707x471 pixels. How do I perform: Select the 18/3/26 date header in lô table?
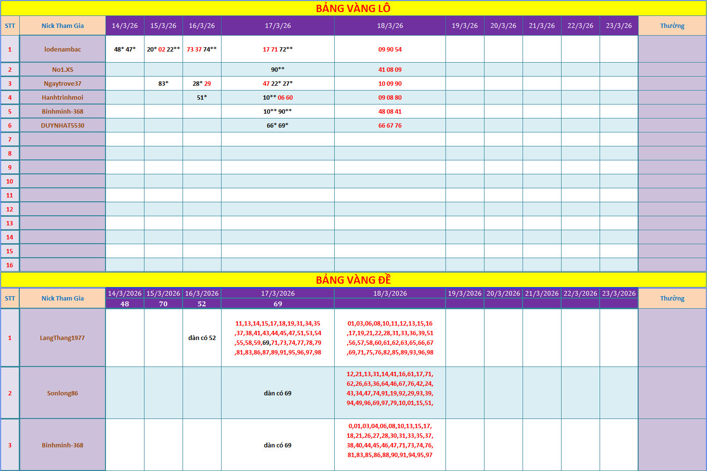[x=390, y=26]
